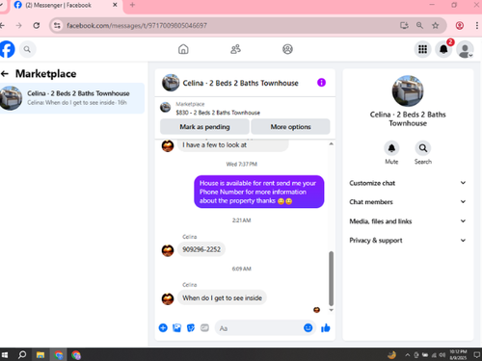Click the message 'When do I get to see inside'
This screenshot has width=482, height=361.
[x=222, y=297]
